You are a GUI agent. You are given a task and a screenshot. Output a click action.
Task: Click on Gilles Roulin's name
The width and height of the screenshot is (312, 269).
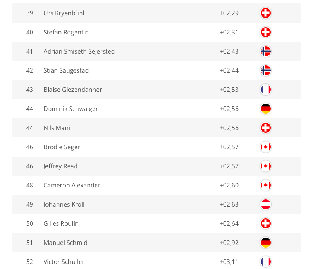61,223
